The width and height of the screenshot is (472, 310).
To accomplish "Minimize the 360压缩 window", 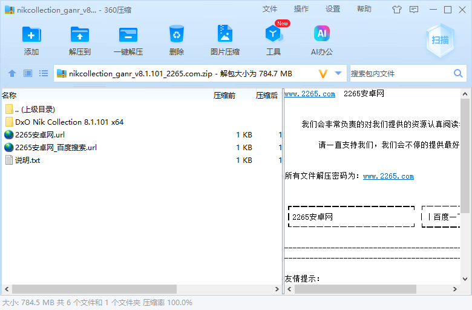I will 433,10.
